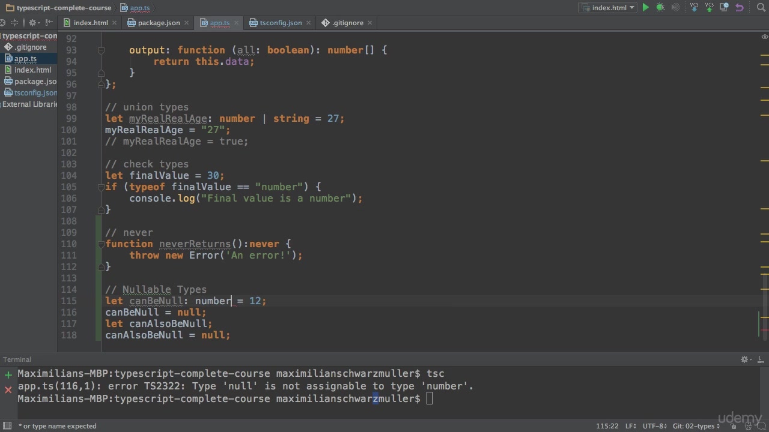Revert changes with purple undo arrow

[740, 8]
